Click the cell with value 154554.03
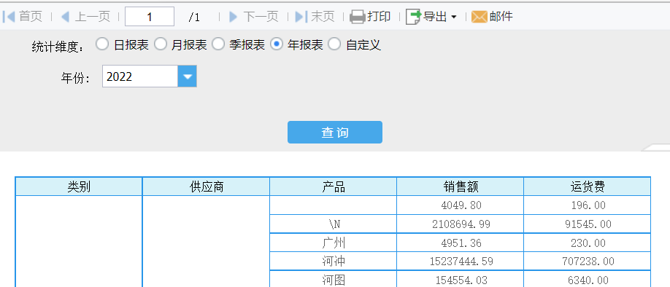Image resolution: width=670 pixels, height=287 pixels. [x=461, y=279]
